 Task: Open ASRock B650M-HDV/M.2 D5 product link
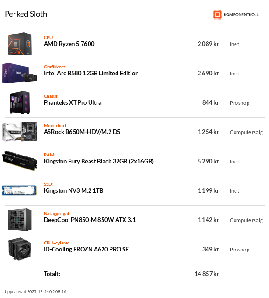click(82, 132)
